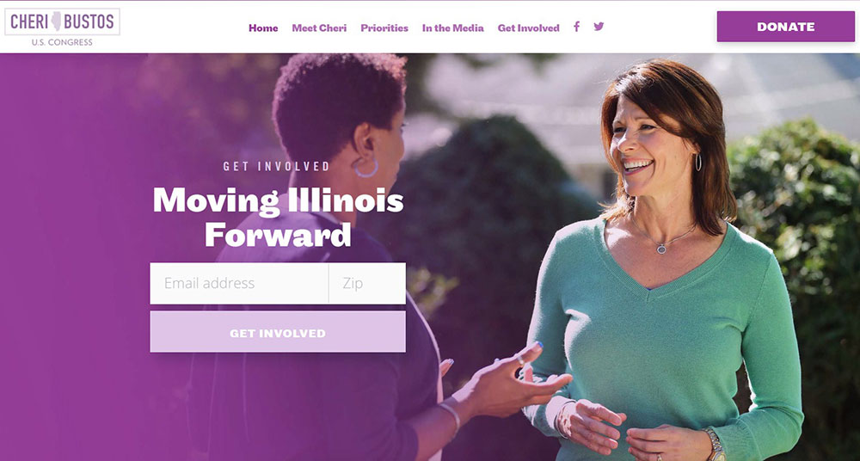This screenshot has height=461, width=860.
Task: Go to the Home nav item
Action: pyautogui.click(x=263, y=28)
